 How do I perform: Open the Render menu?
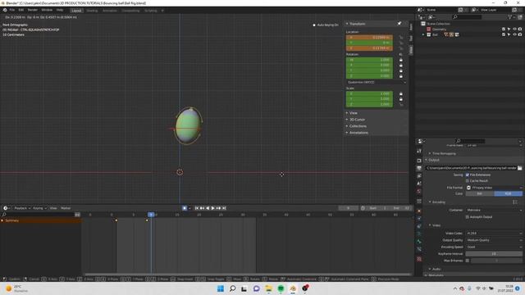pos(33,10)
